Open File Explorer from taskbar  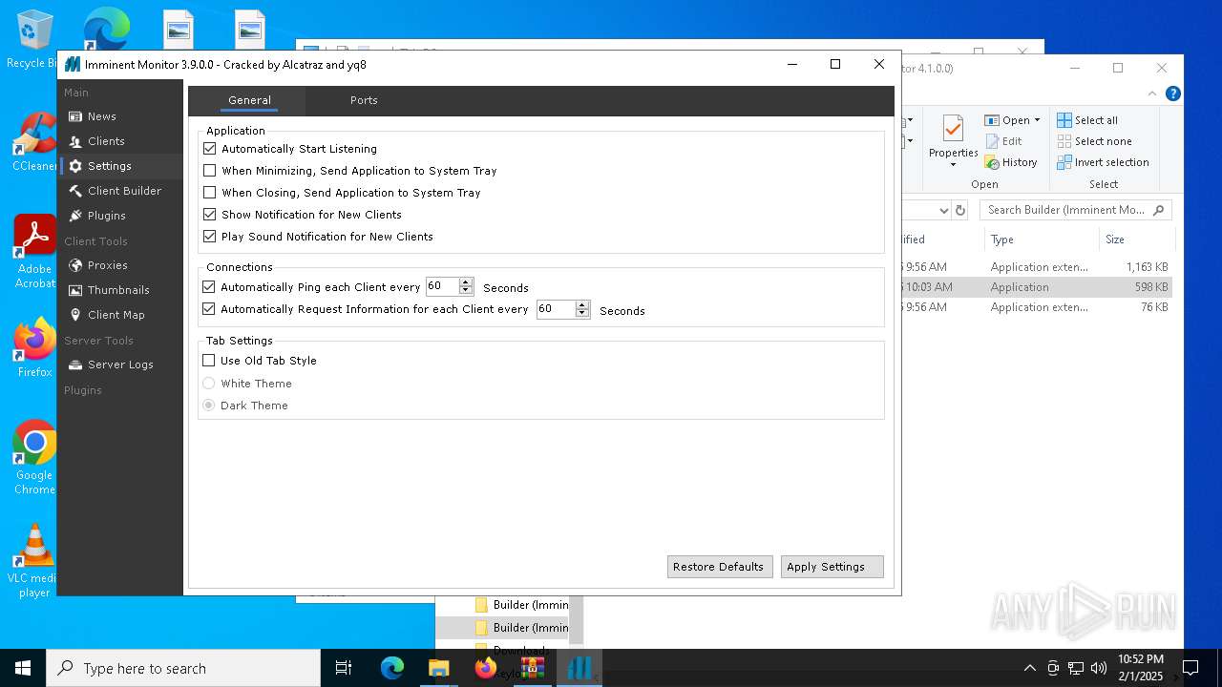coord(438,668)
